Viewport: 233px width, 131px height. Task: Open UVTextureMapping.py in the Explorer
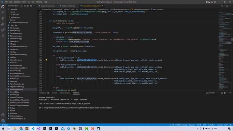coord(17,119)
